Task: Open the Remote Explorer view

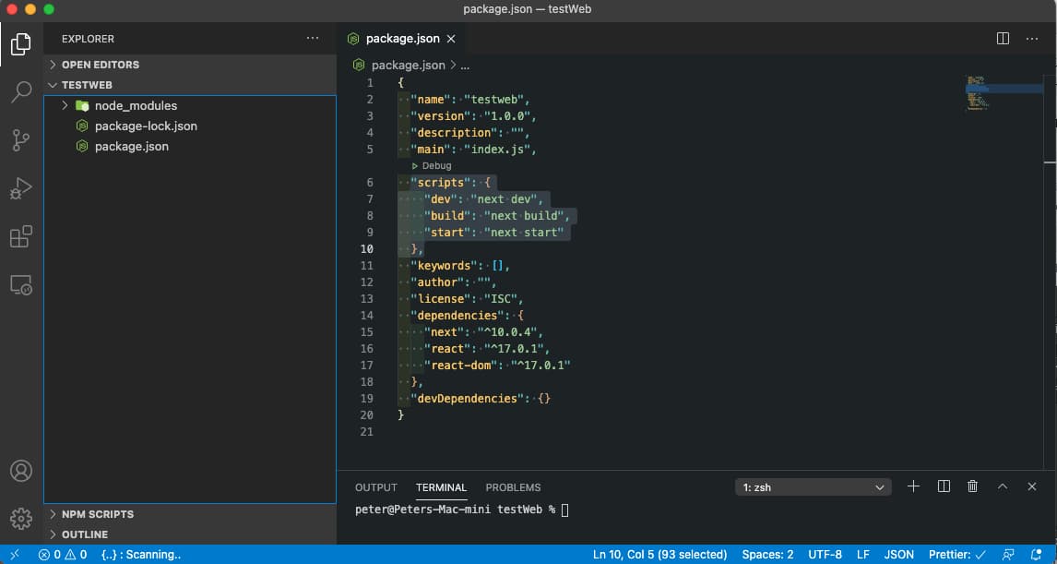Action: tap(21, 284)
